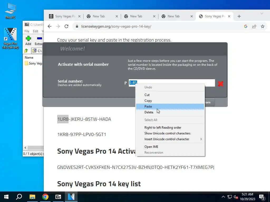Open File Explorer from taskbar
The width and height of the screenshot is (270, 202).
pyautogui.click(x=32, y=197)
